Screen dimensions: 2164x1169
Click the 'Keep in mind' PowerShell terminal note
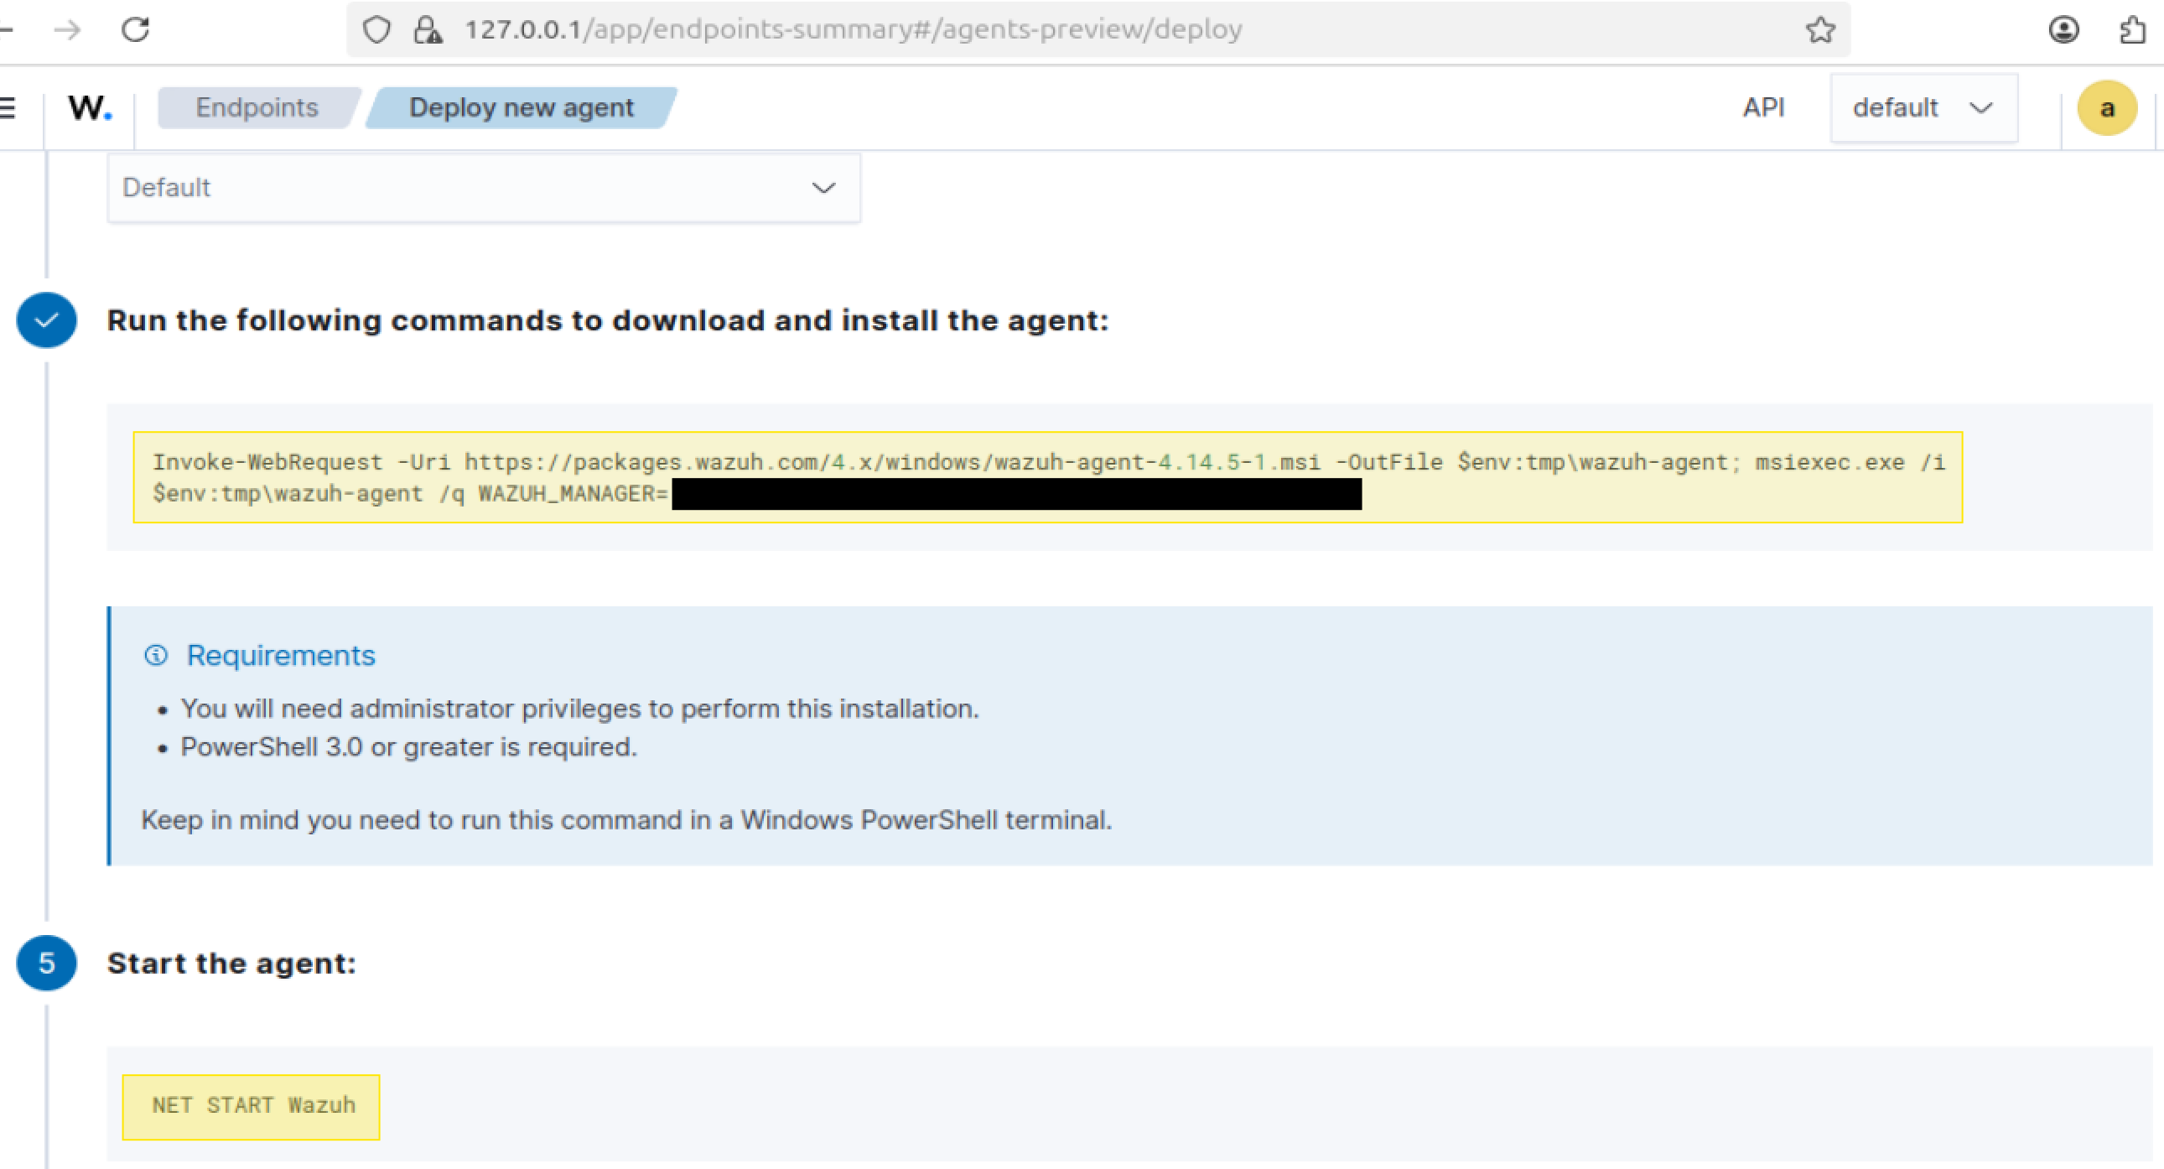coord(626,820)
